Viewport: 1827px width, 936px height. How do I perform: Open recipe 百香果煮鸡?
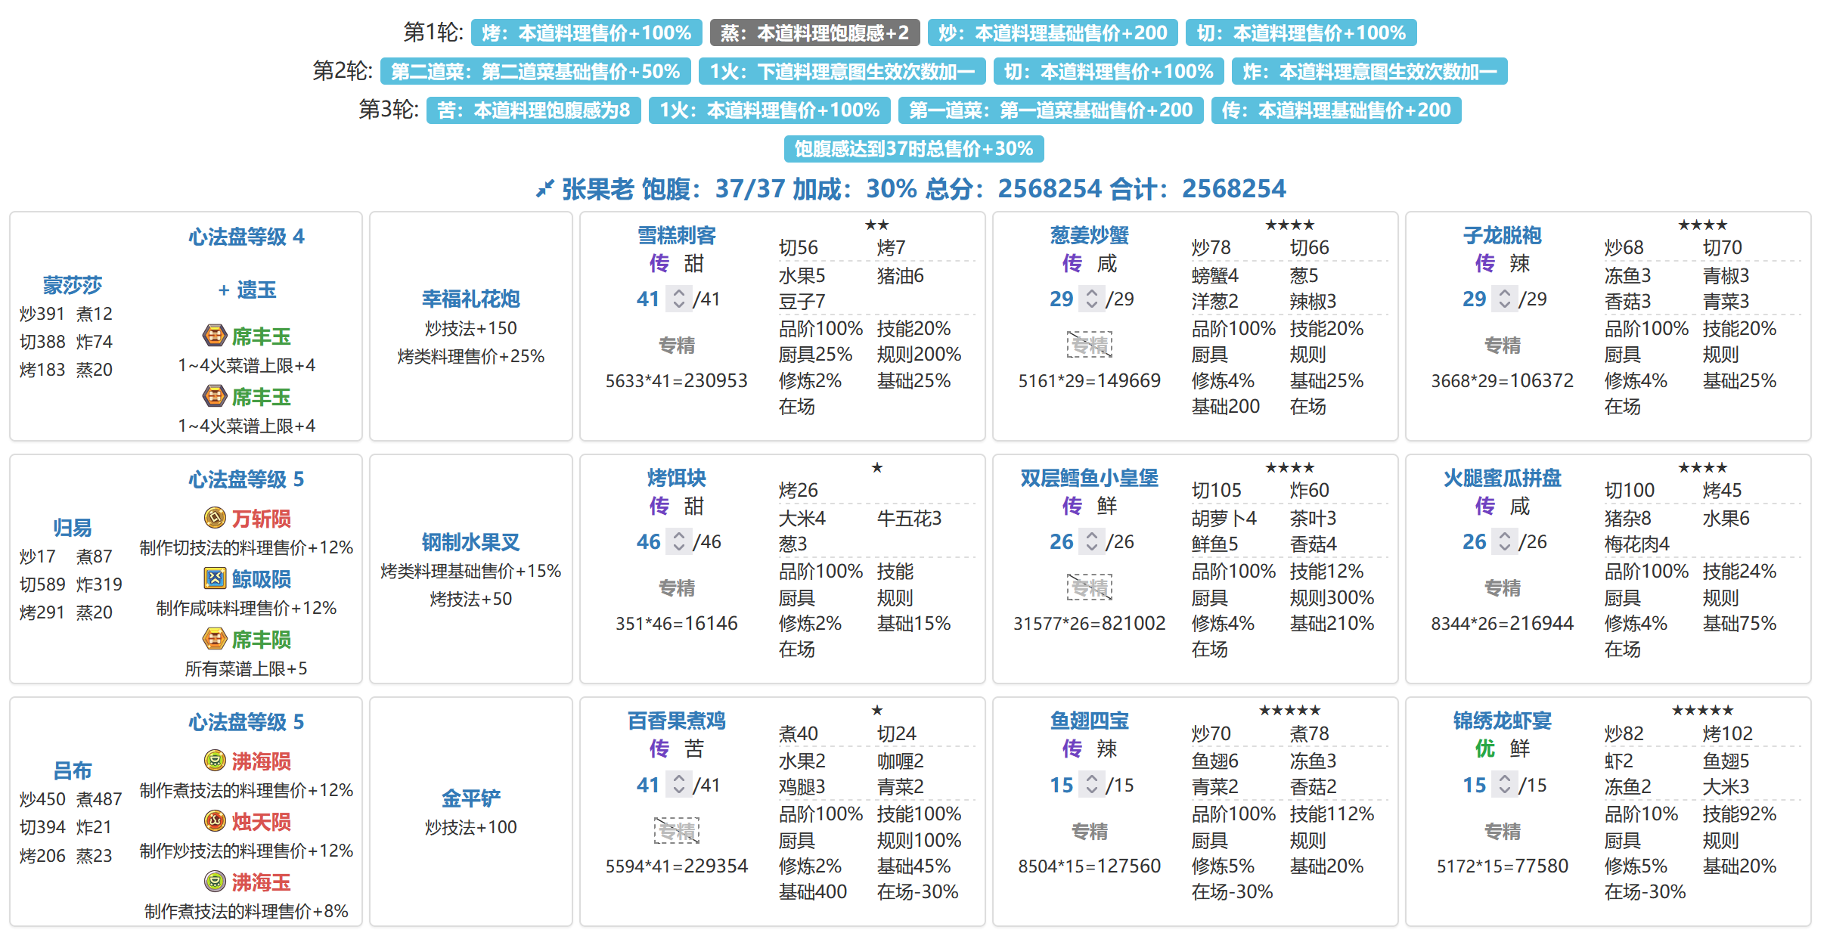677,721
